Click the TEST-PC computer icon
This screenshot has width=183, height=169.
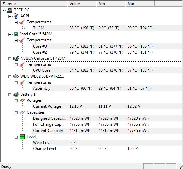point(10,10)
